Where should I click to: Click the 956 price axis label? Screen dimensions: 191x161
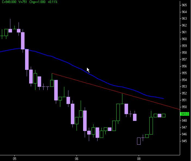[x=184, y=66]
